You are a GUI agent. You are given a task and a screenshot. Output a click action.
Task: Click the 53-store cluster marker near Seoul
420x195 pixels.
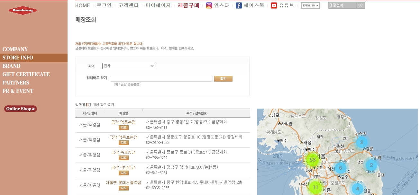(313, 160)
